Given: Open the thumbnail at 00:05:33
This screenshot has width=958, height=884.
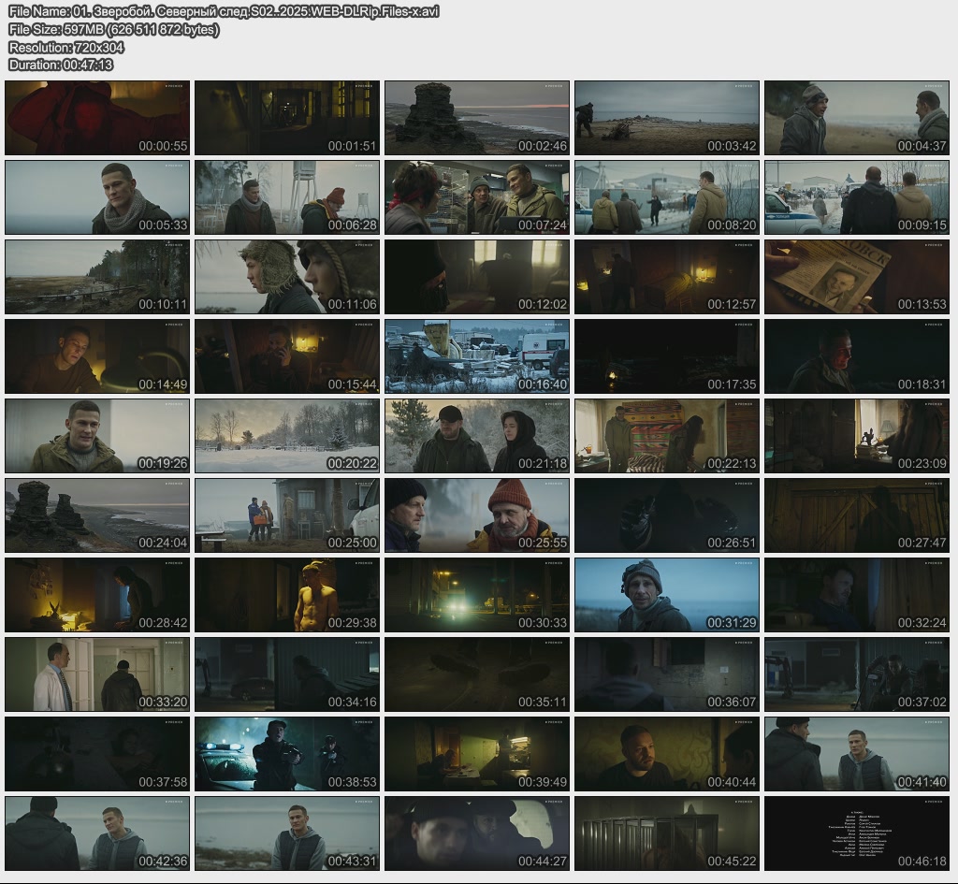Looking at the screenshot, I should (97, 197).
